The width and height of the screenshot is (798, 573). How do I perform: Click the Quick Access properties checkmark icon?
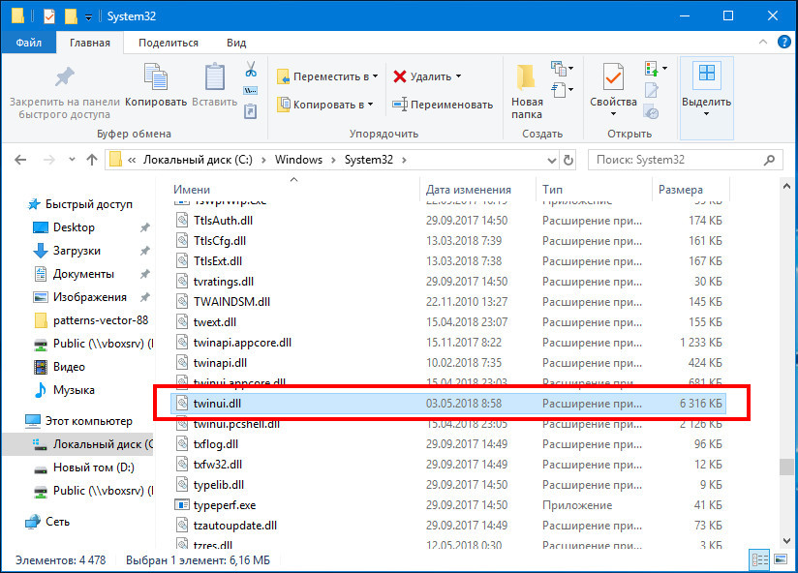point(48,16)
